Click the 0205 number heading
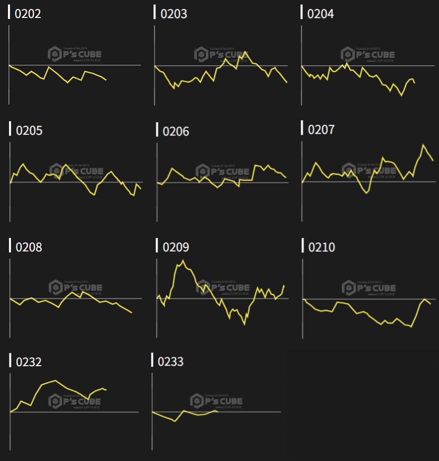 pos(29,131)
